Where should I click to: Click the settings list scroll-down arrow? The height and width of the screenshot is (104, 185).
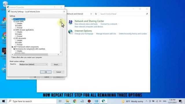tap(61, 52)
